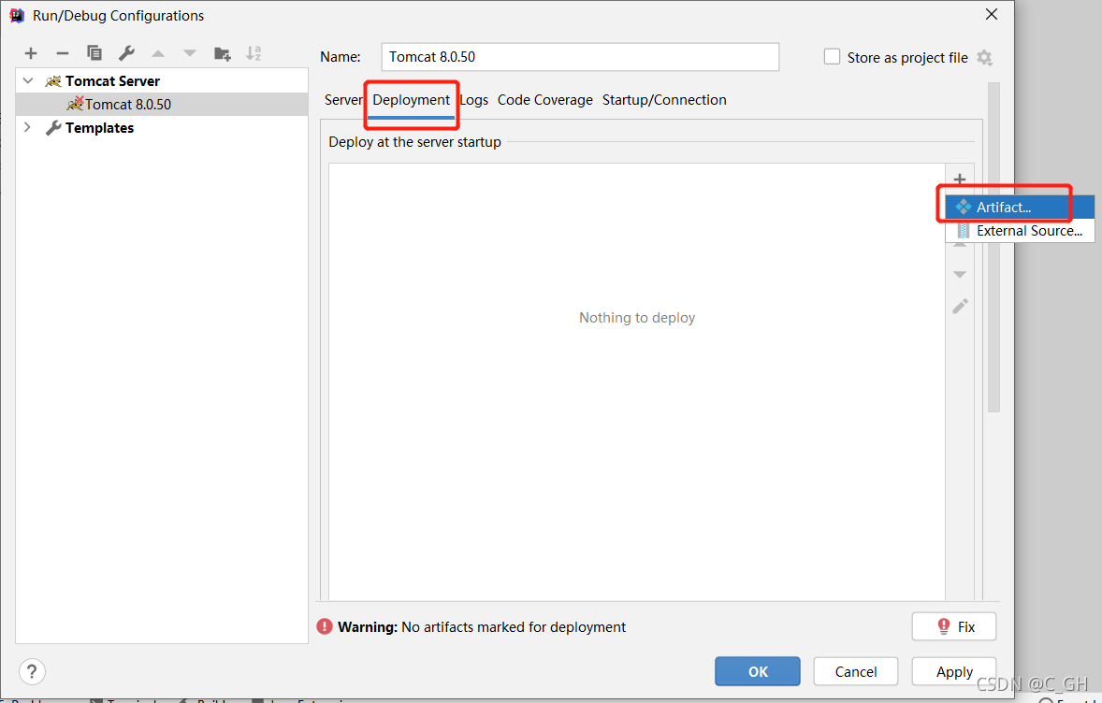Click the Cancel button
1102x703 pixels.
tap(855, 671)
